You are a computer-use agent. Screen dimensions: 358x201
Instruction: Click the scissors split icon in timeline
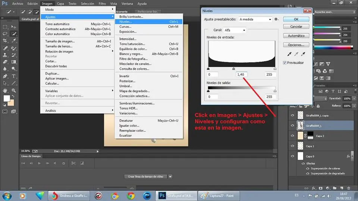point(73,163)
